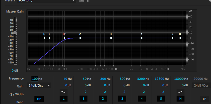Click the Q/Width value for band 5

click(x=163, y=92)
